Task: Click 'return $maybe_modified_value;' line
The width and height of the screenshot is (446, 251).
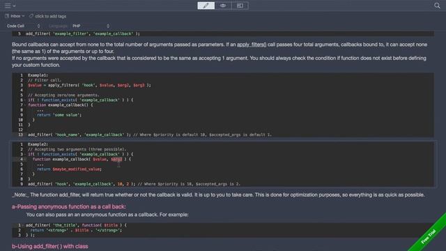Action: 69,169
